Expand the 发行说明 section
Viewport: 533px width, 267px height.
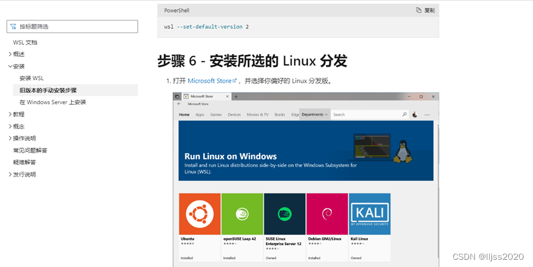pyautogui.click(x=22, y=174)
